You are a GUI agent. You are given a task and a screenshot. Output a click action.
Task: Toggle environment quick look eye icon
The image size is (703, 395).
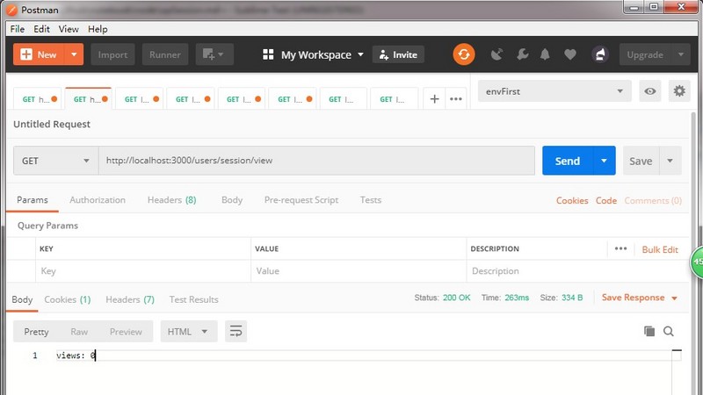click(x=650, y=91)
